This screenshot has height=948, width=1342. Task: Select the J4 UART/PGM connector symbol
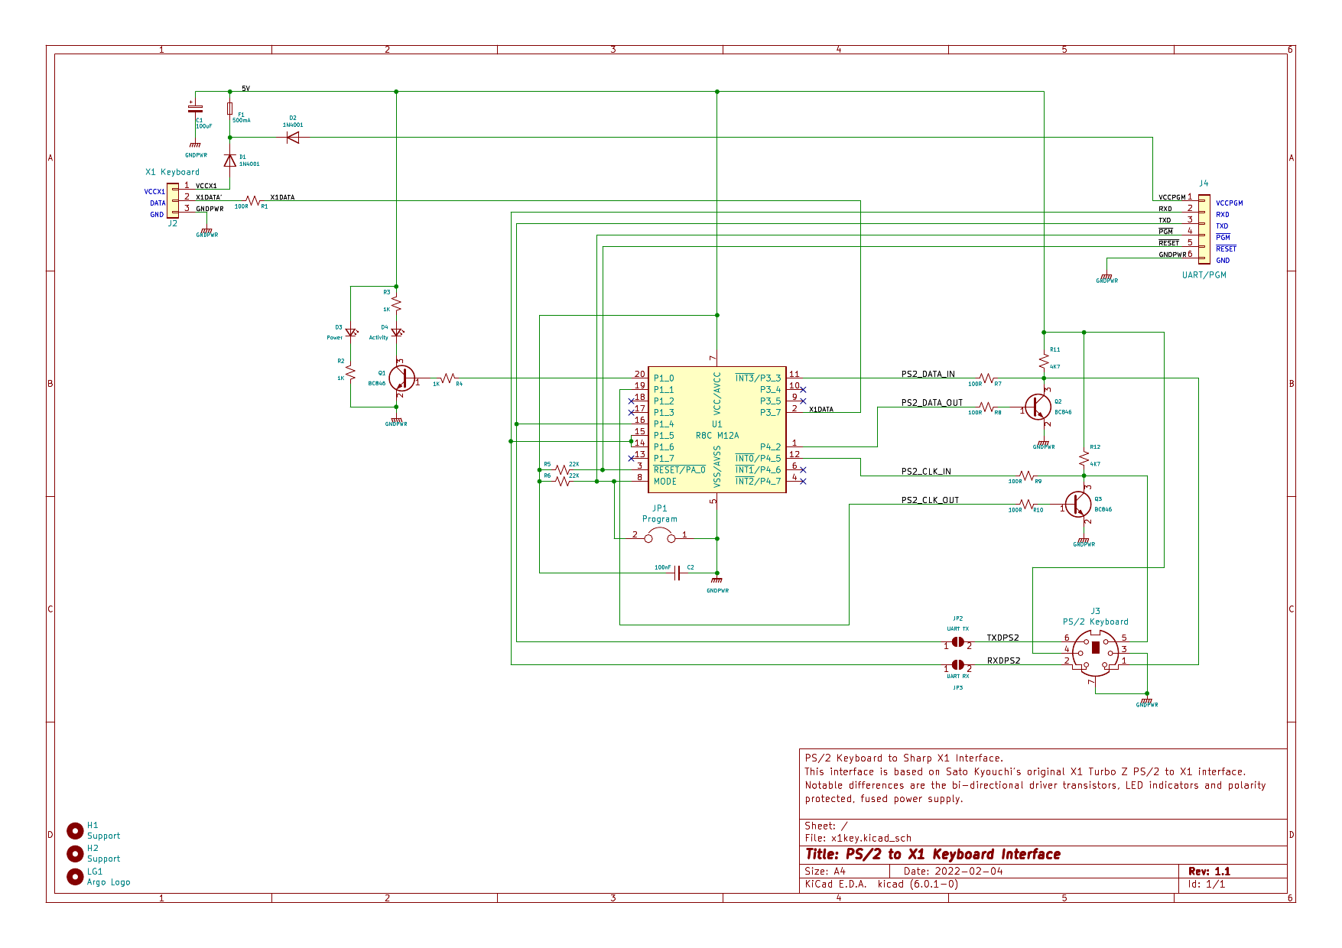pos(1204,229)
